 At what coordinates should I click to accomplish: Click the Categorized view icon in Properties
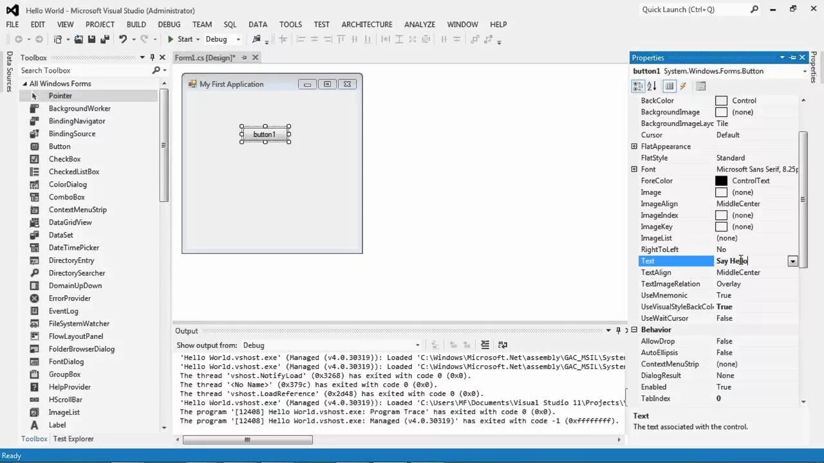click(637, 86)
